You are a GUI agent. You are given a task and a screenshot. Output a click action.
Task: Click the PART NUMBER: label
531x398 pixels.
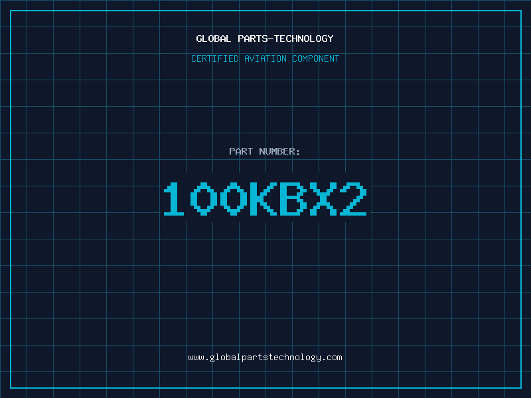click(x=265, y=151)
